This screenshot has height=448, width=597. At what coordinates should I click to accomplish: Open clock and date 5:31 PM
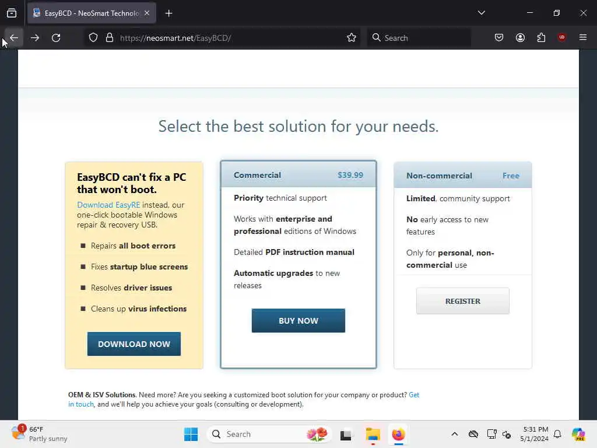pos(535,434)
